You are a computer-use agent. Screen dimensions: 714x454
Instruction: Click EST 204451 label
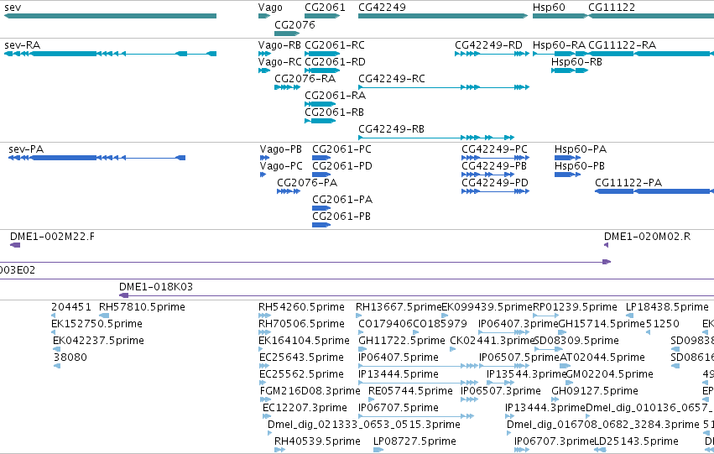tap(71, 307)
